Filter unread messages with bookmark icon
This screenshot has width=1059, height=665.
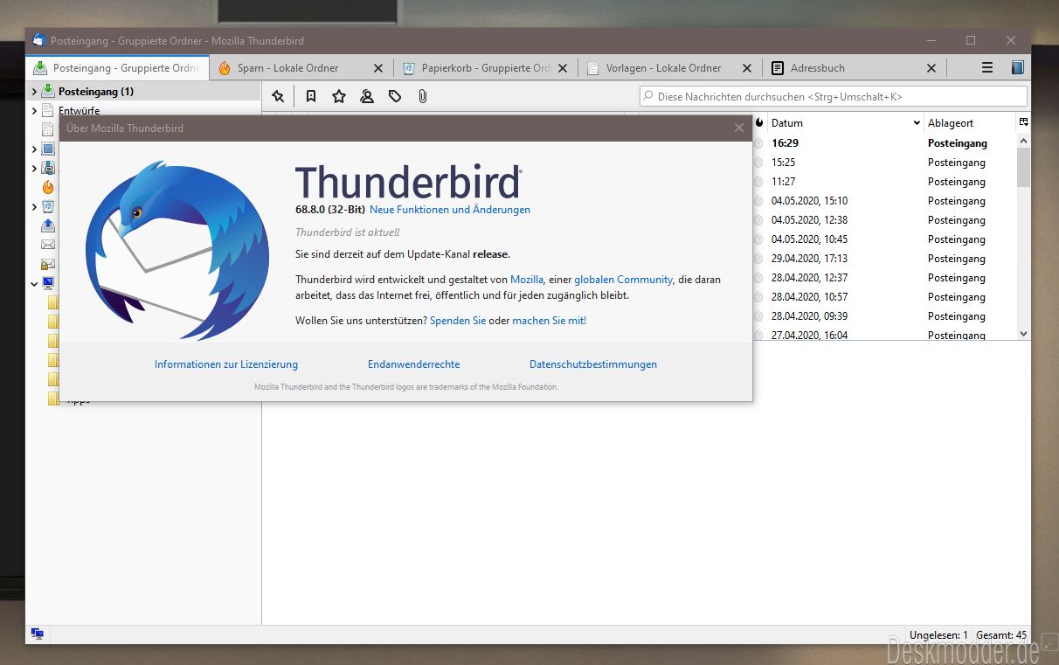(x=311, y=96)
